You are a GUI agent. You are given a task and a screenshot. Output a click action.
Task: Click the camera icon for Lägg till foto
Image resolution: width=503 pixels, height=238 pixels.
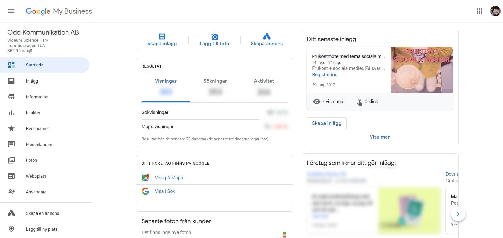click(214, 36)
